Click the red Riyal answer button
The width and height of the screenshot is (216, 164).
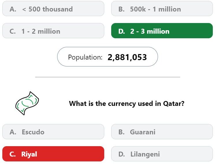click(53, 154)
